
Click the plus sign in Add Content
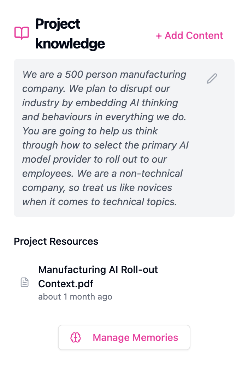159,35
